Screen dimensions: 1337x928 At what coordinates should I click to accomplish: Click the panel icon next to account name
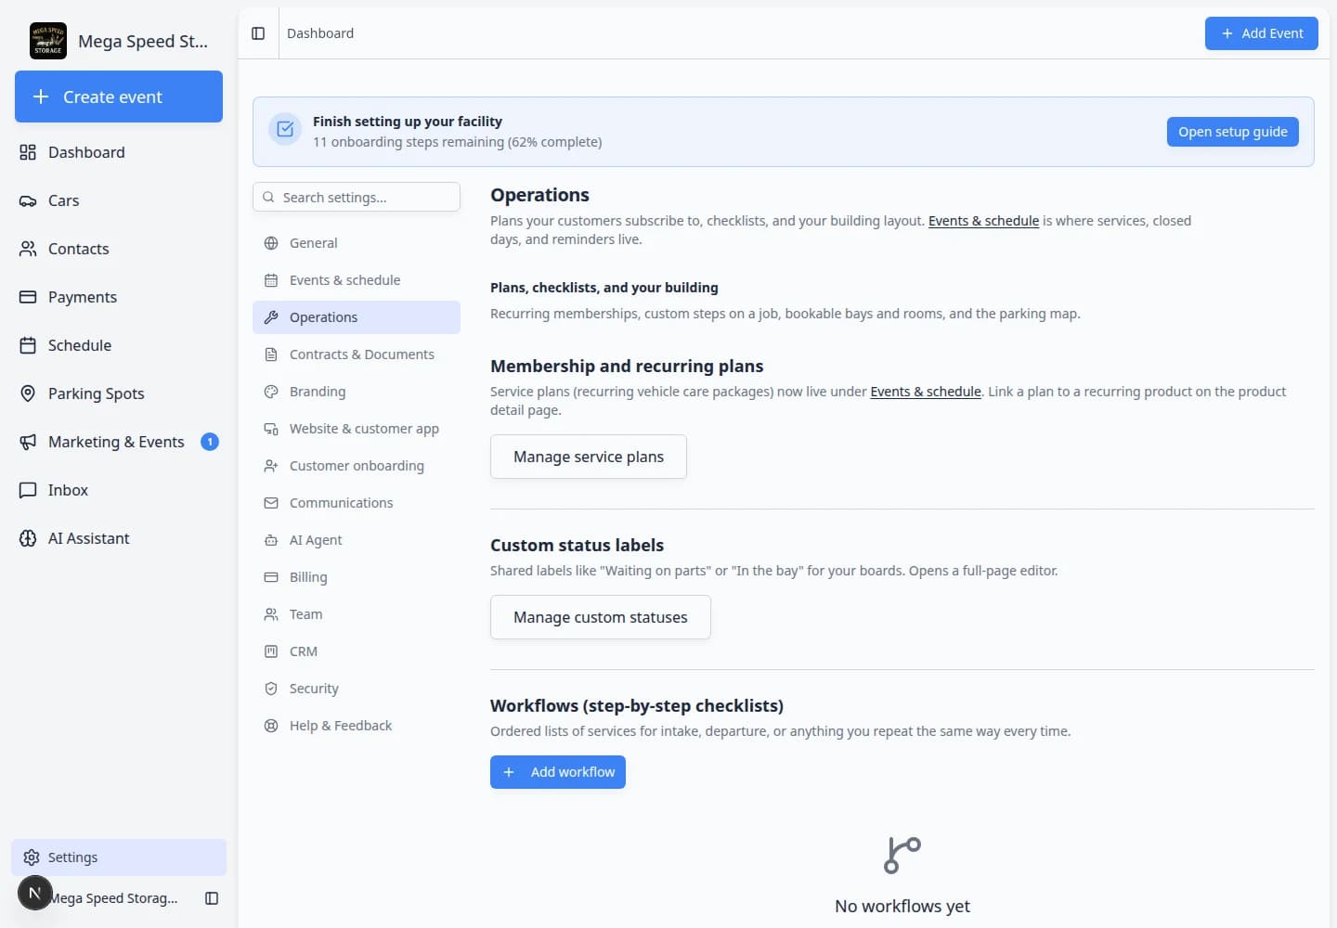(x=212, y=898)
